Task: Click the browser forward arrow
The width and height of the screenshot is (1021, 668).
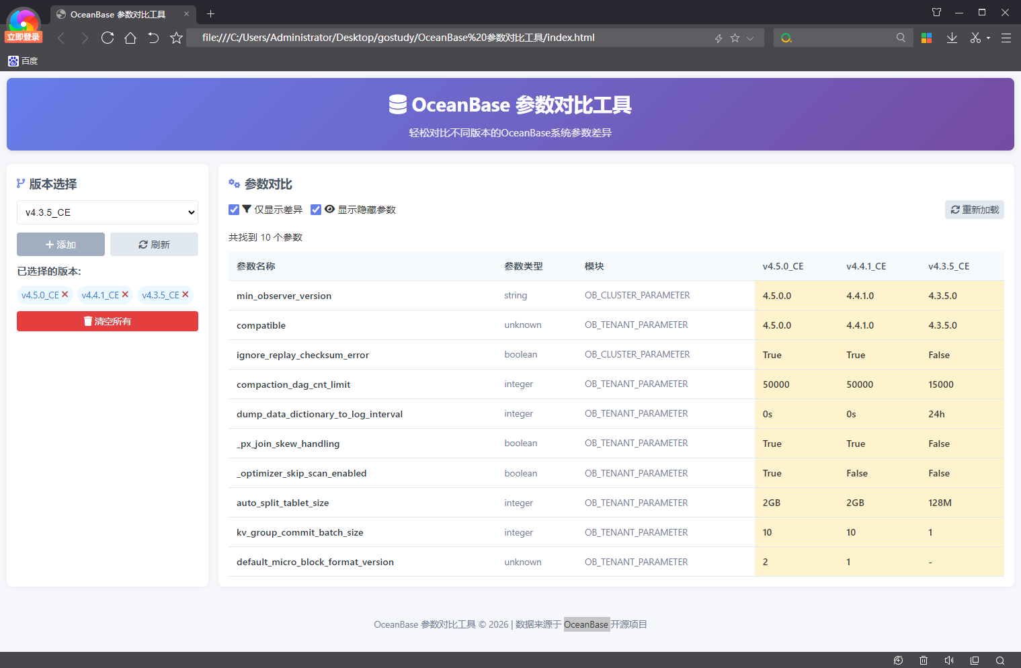Action: click(x=85, y=38)
